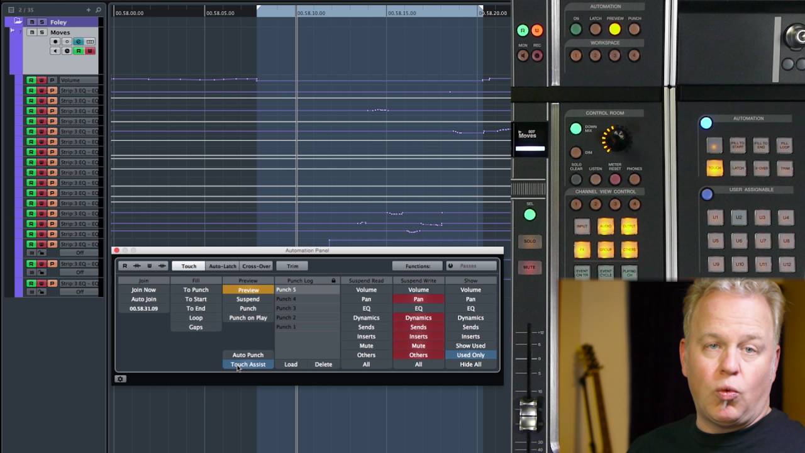Click Hide All in Show column
The width and height of the screenshot is (805, 453).
point(470,364)
